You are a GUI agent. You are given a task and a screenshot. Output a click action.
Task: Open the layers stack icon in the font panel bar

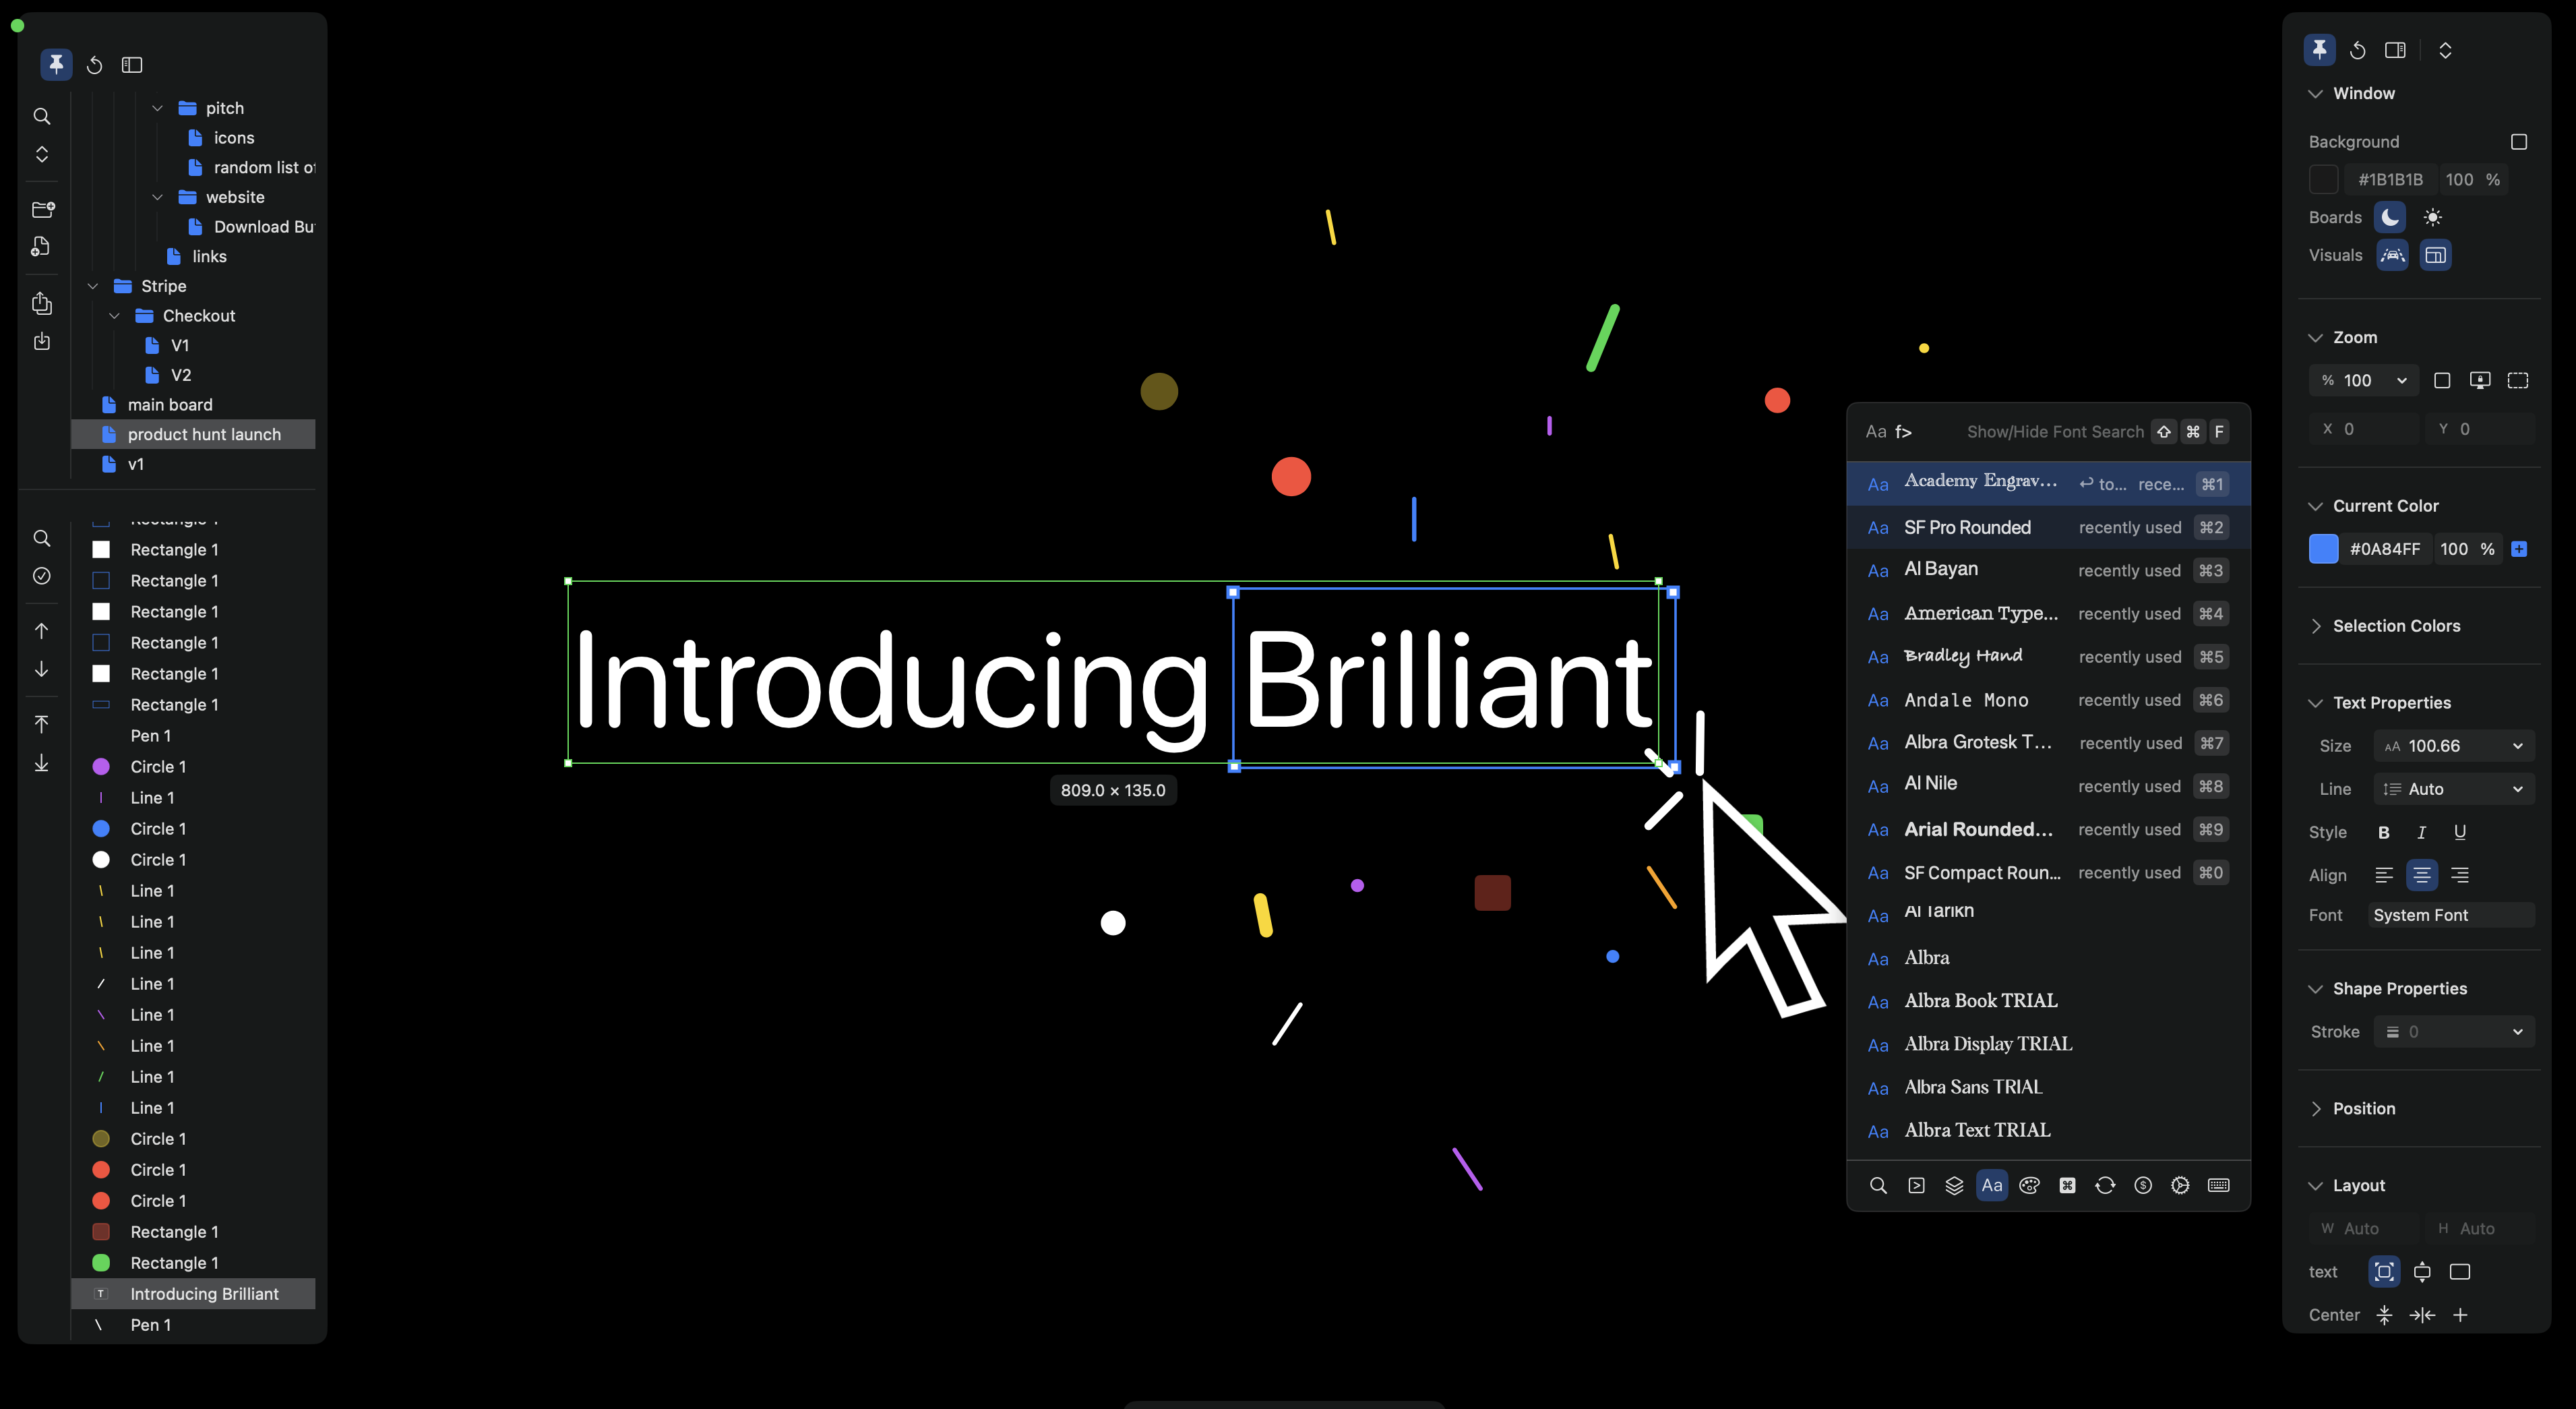tap(1954, 1185)
